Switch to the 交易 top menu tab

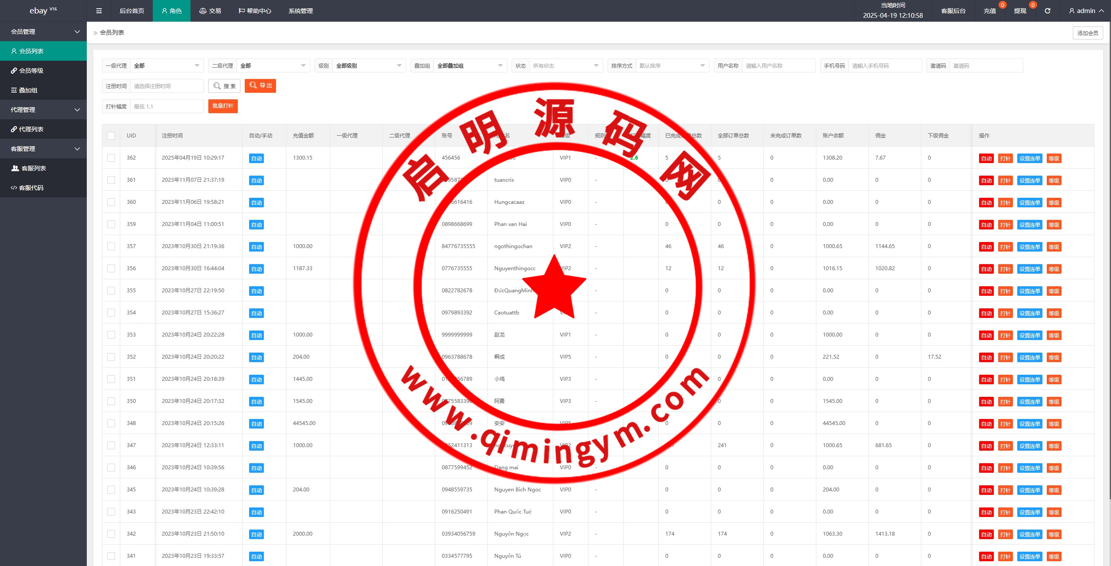point(210,11)
